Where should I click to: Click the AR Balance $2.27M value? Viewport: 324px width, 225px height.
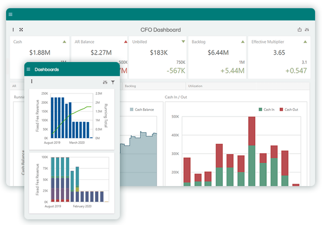tap(101, 53)
